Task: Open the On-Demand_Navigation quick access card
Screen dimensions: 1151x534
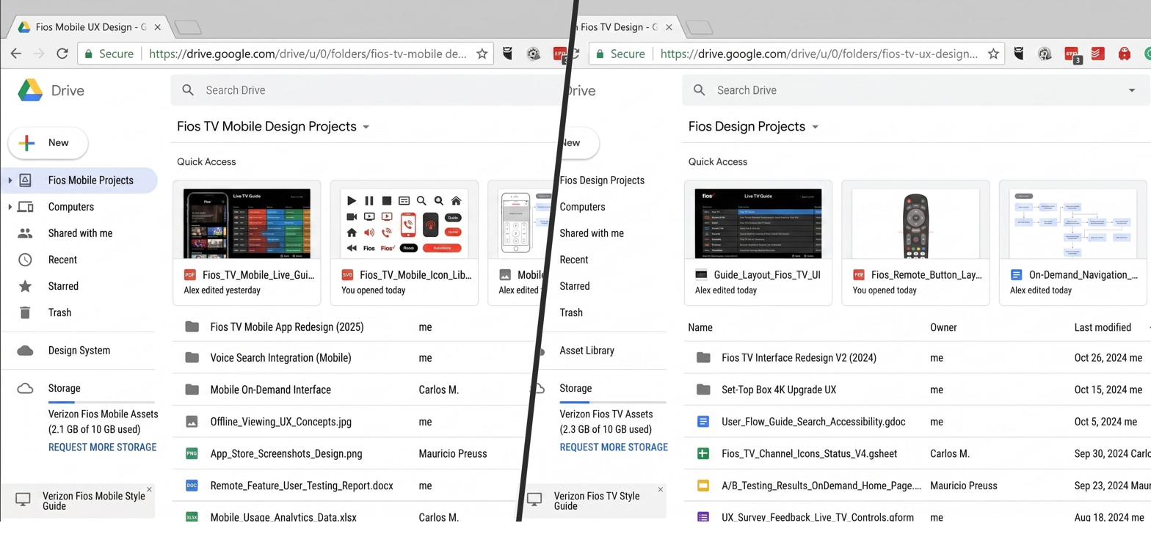Action: 1072,242
